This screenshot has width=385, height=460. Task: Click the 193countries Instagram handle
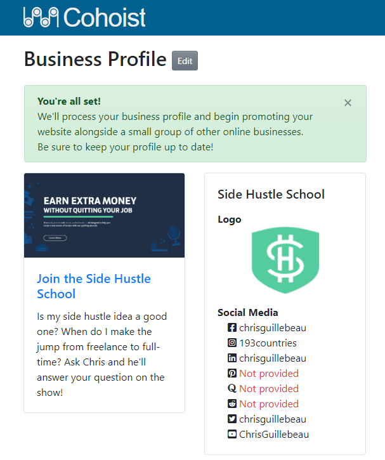click(x=268, y=343)
